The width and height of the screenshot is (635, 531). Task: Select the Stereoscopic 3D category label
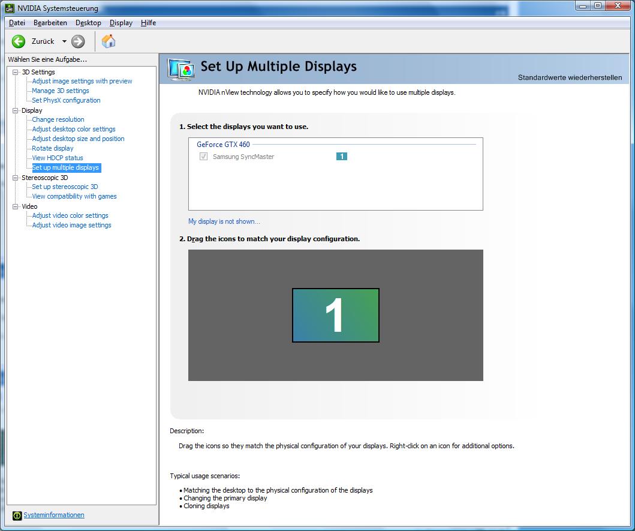tap(45, 178)
